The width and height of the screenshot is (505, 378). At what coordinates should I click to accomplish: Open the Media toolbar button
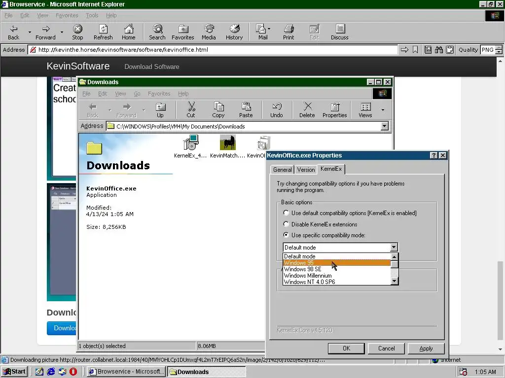tap(209, 32)
